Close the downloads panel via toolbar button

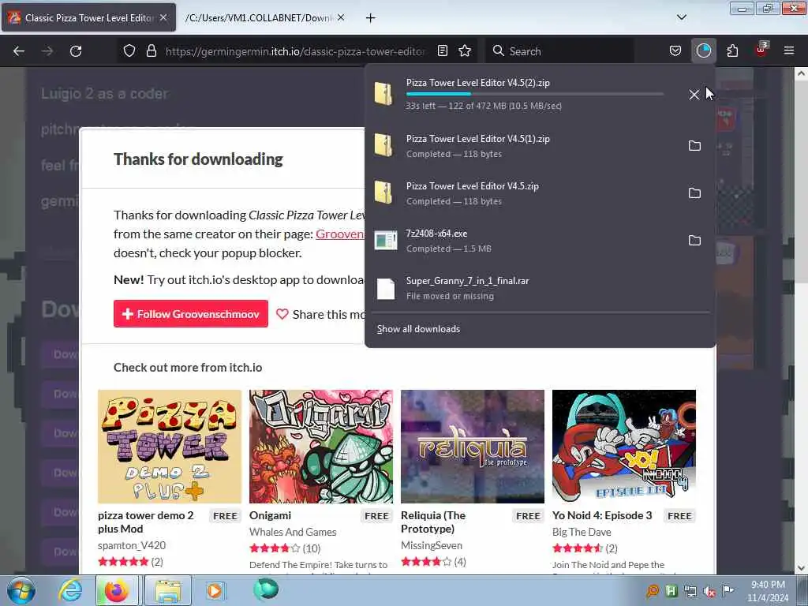[x=703, y=51]
